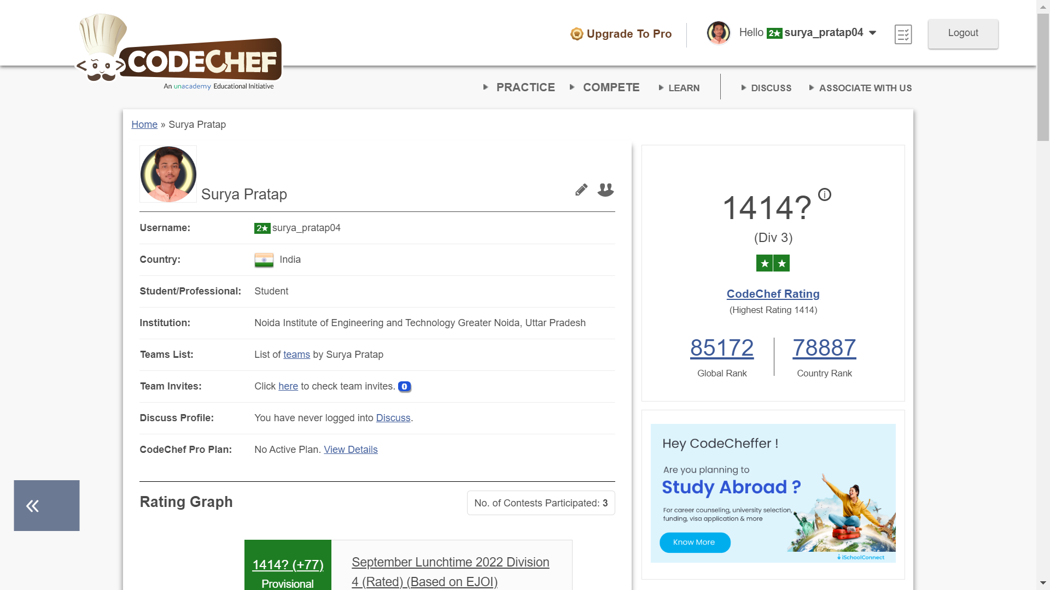Click the Study Abroad advertisement banner heading
Viewport: 1050px width, 590px height.
(731, 487)
